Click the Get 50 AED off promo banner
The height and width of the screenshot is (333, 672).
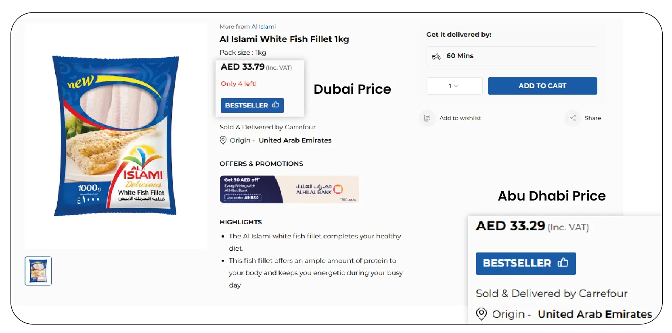[289, 189]
